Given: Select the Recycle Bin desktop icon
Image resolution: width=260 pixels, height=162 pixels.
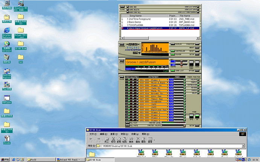Looking at the screenshot, I should 7,59.
